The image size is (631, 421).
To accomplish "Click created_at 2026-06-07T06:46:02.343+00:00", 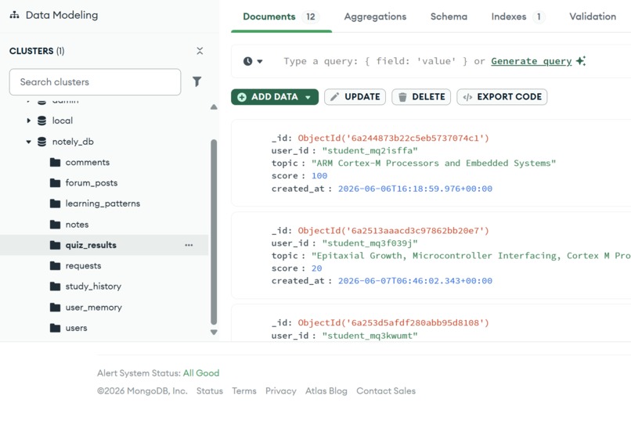I will [415, 281].
